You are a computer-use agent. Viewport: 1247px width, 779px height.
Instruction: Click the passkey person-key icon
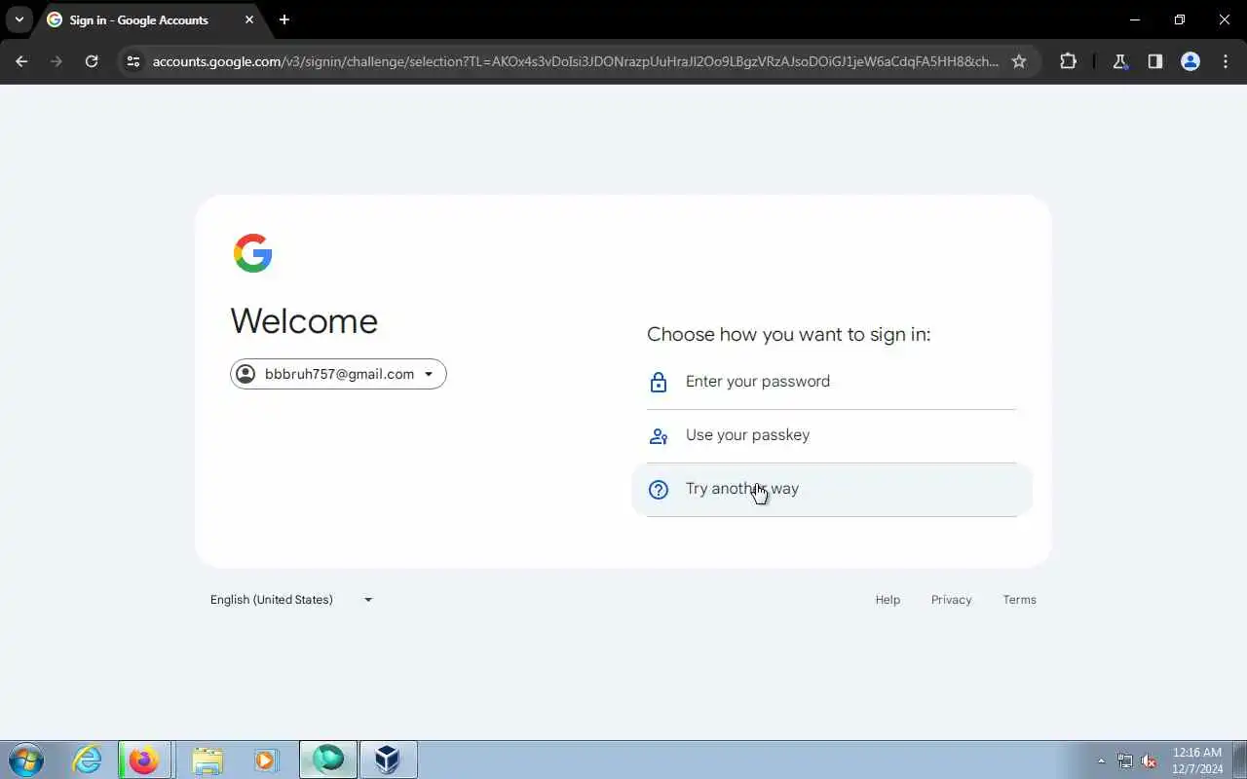[659, 436]
